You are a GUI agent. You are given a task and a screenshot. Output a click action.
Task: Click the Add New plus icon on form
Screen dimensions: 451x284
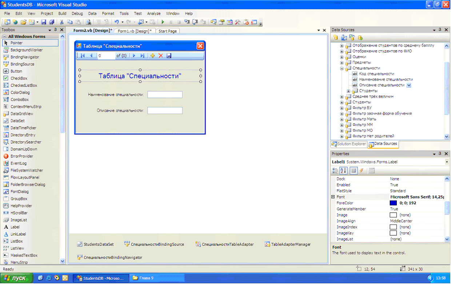[153, 56]
